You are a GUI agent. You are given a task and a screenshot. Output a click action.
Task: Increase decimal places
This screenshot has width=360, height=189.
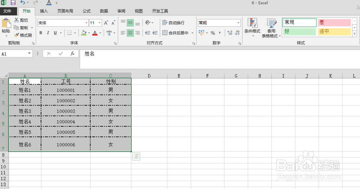pos(230,33)
